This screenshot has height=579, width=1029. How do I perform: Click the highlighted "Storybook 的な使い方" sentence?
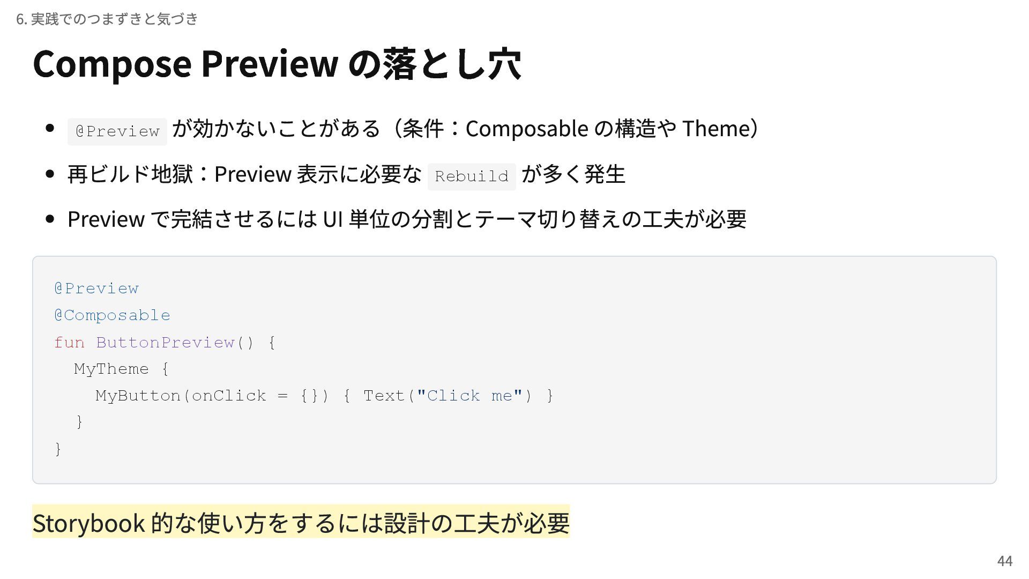coord(301,522)
